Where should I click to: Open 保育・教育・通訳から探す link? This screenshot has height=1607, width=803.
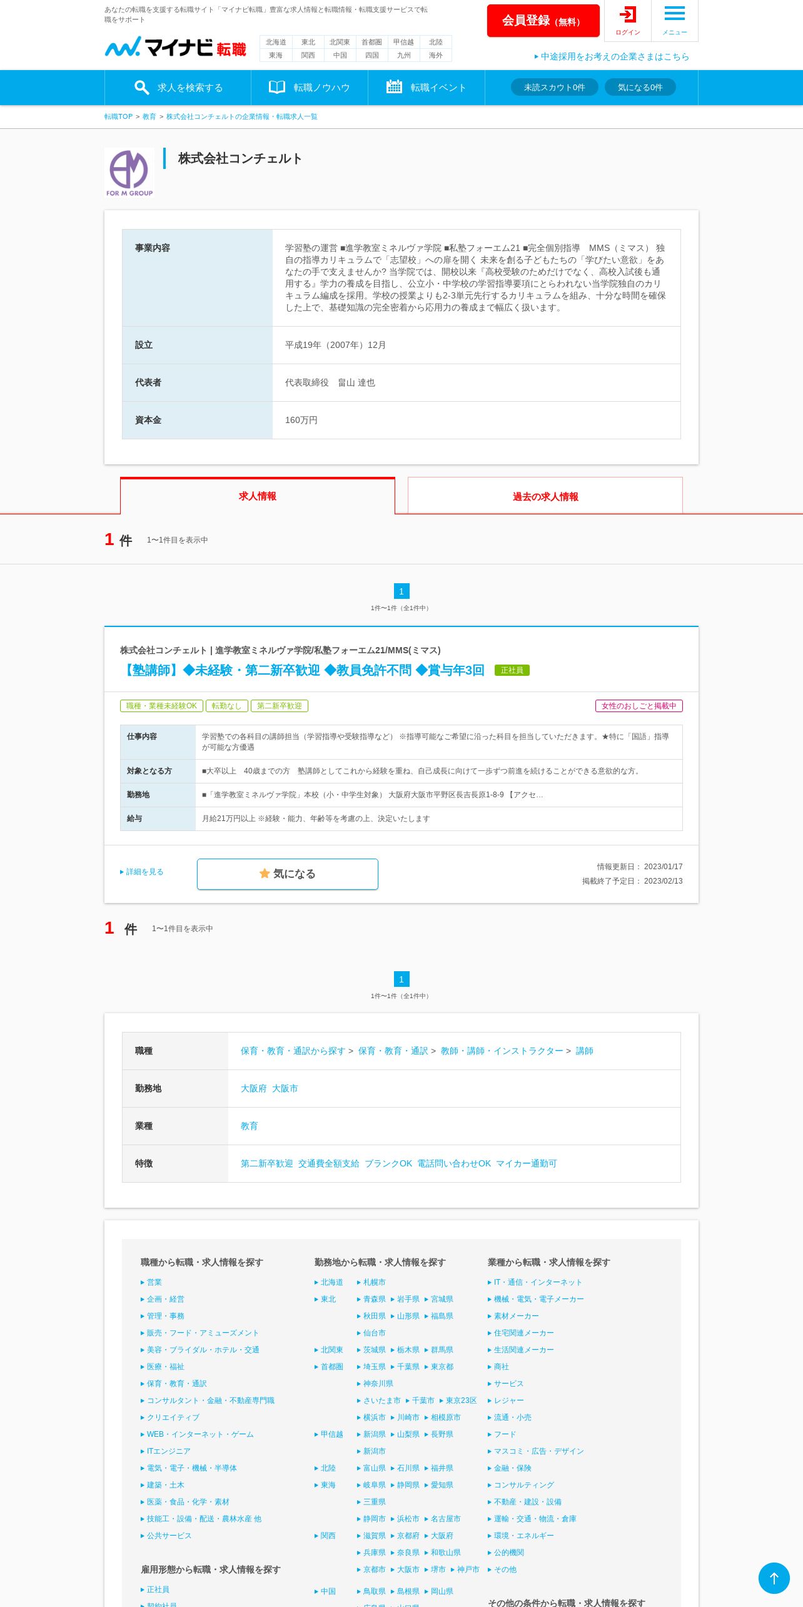pos(293,1051)
